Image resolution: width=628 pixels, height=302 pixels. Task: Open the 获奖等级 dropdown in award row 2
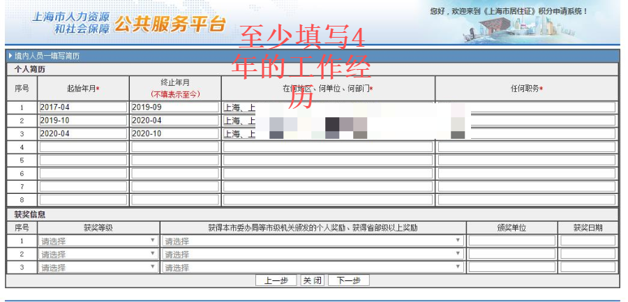coord(98,255)
